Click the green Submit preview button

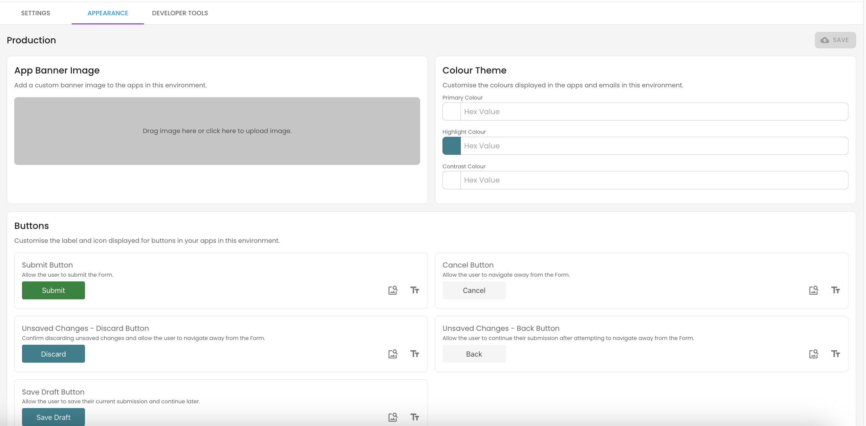pos(53,290)
